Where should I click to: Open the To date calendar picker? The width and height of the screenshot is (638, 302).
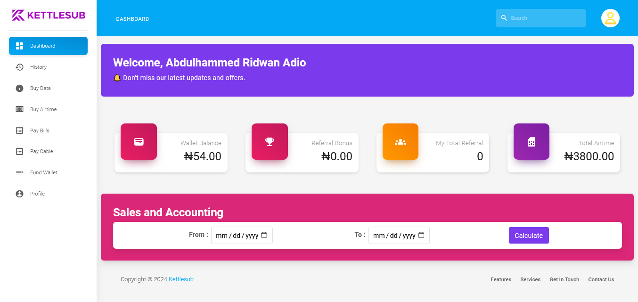421,235
